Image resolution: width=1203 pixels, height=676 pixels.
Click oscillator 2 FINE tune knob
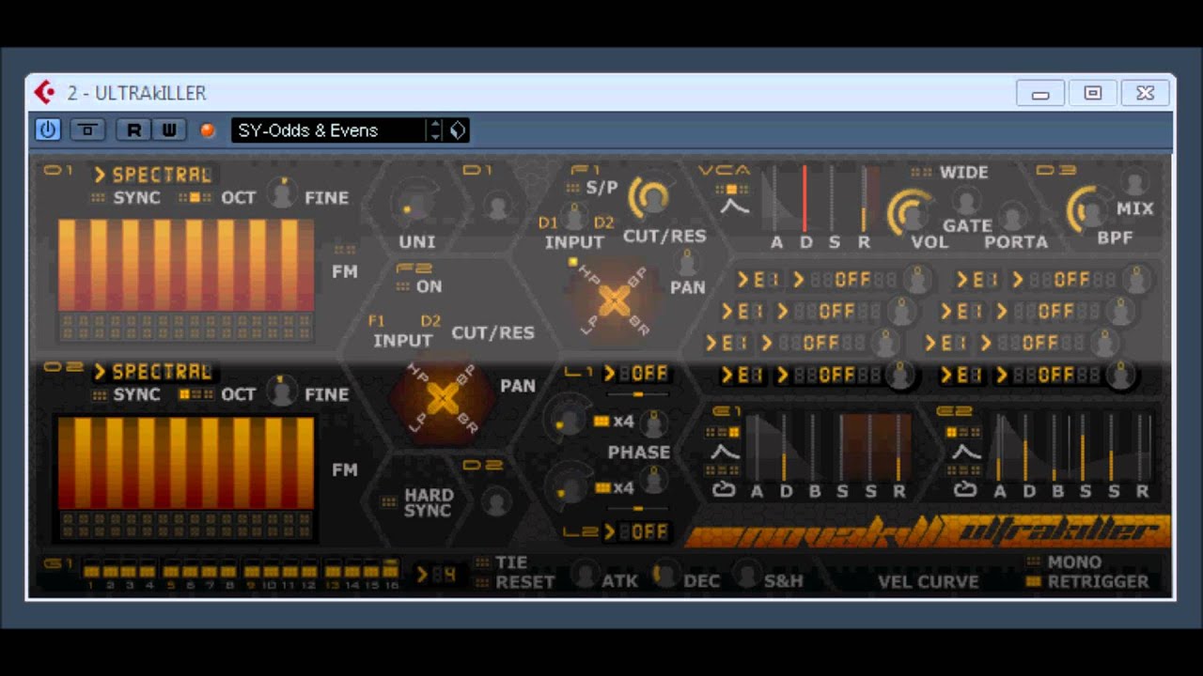pos(281,391)
